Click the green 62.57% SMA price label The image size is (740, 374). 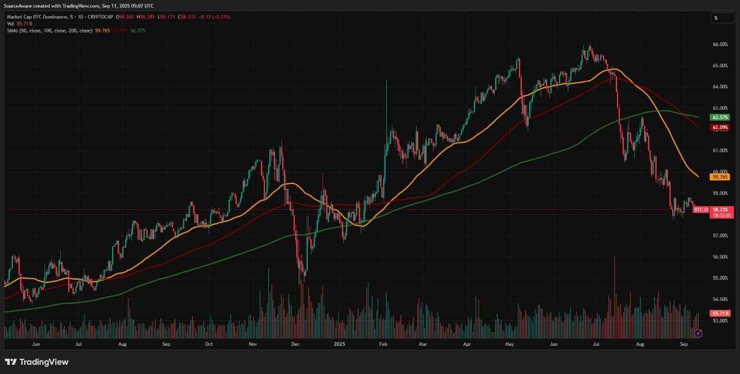click(x=720, y=117)
